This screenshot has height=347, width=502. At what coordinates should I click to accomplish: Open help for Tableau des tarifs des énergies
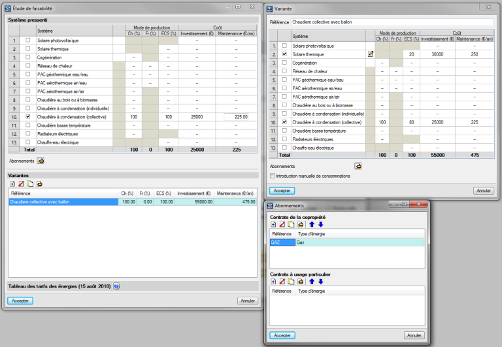point(117,286)
